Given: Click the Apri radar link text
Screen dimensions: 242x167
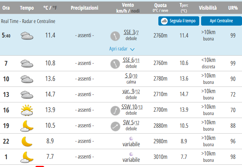Looking at the screenshot, I should tap(119, 49).
